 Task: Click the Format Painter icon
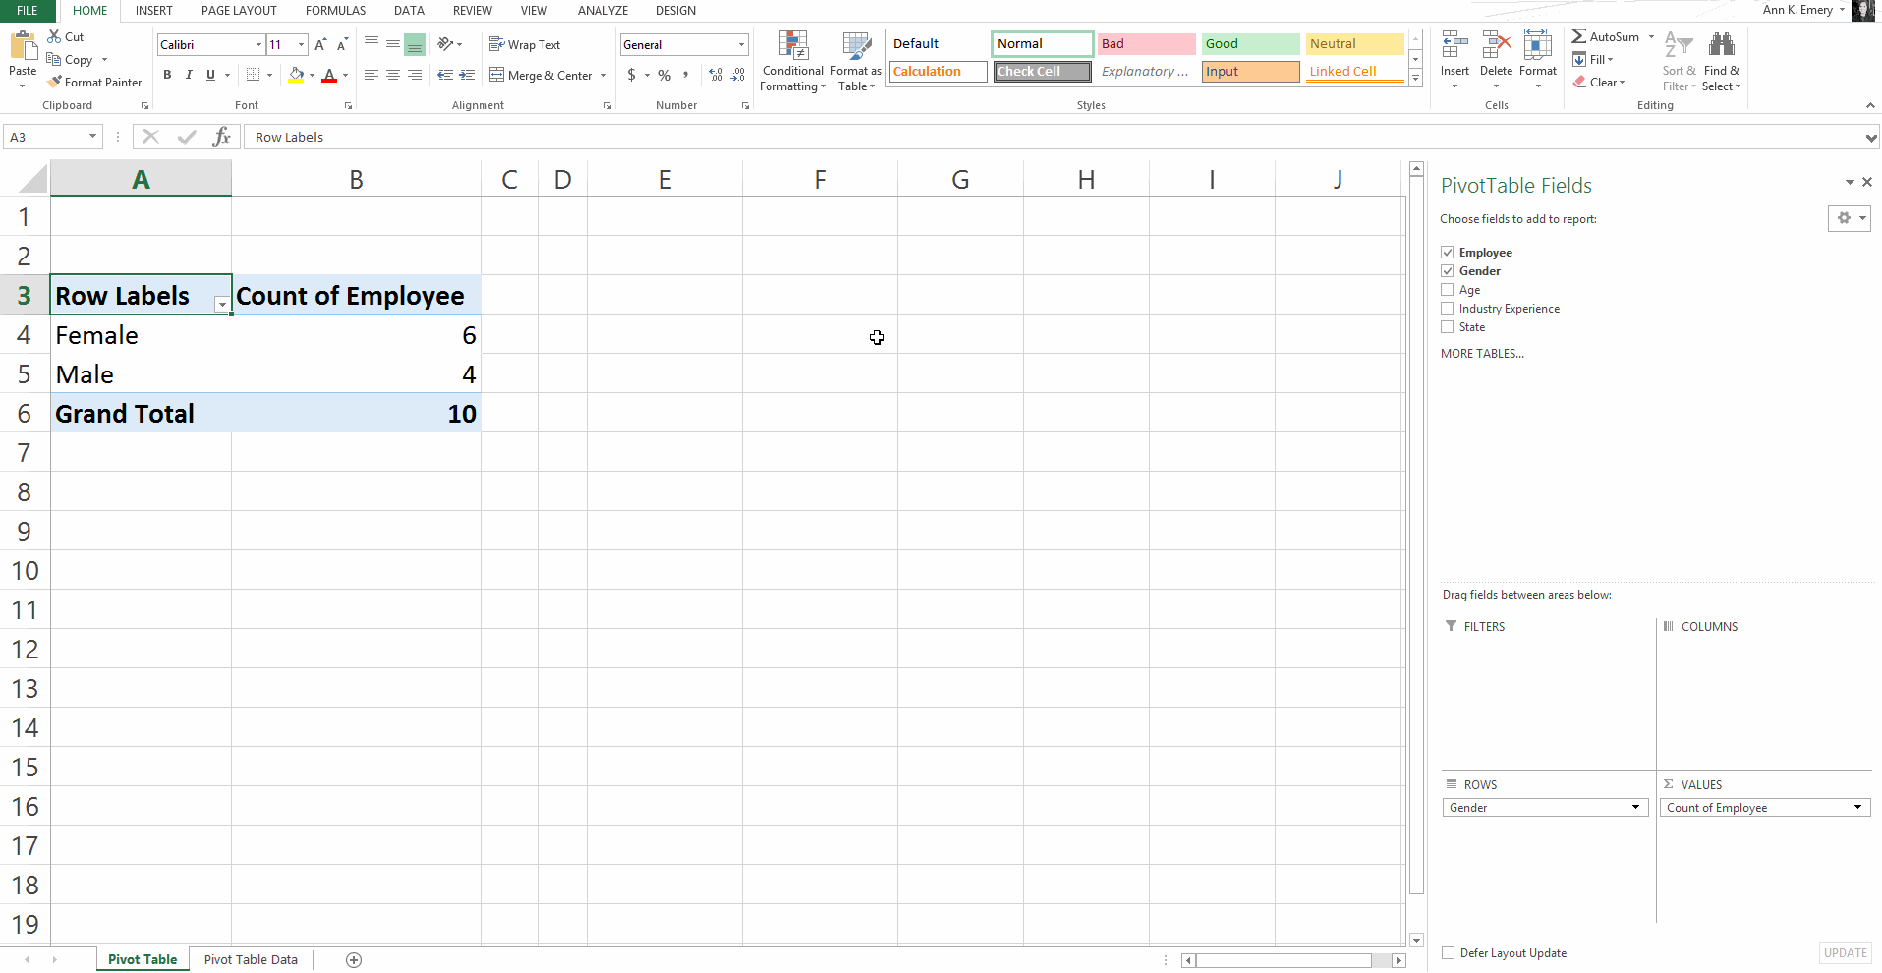point(56,82)
